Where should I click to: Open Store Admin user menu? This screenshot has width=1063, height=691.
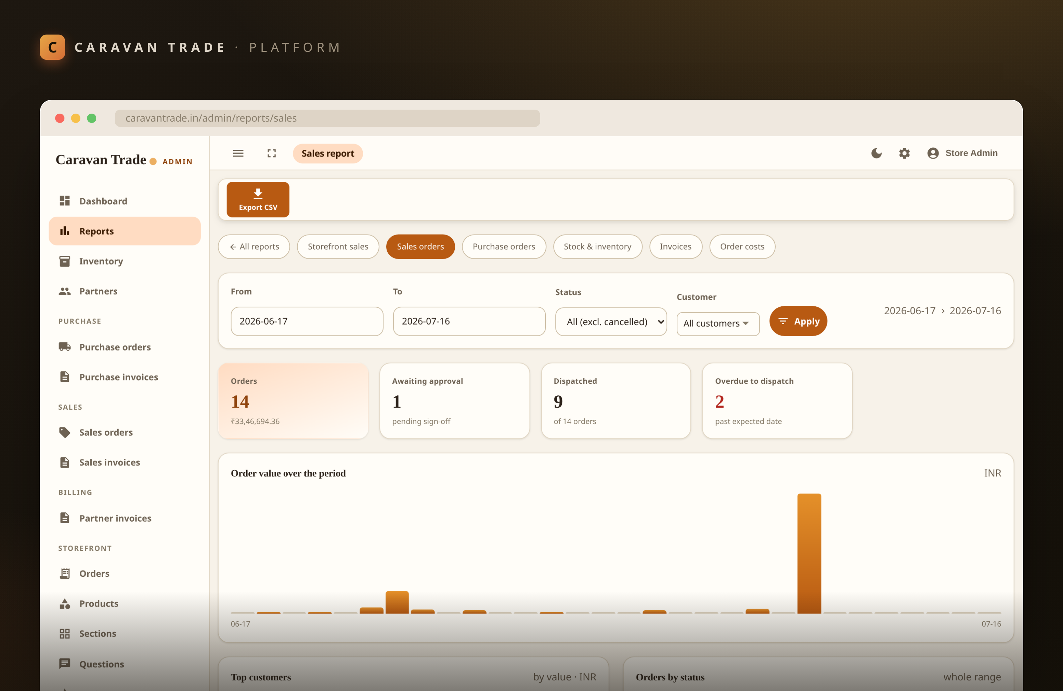coord(962,153)
